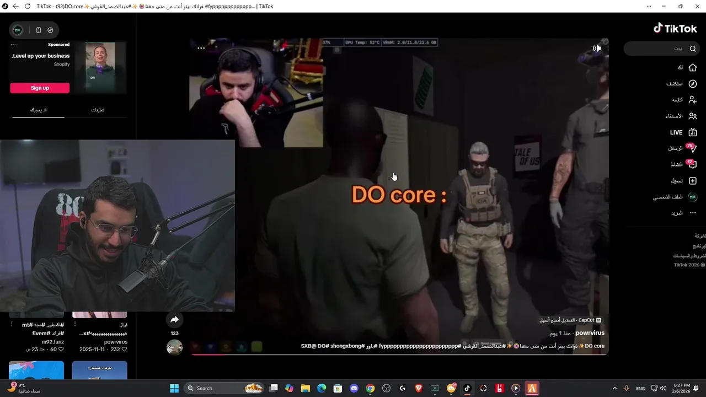Show hidden system tray icons
The image size is (706, 397).
(x=614, y=388)
